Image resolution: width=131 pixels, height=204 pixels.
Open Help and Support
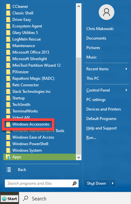click(x=102, y=128)
